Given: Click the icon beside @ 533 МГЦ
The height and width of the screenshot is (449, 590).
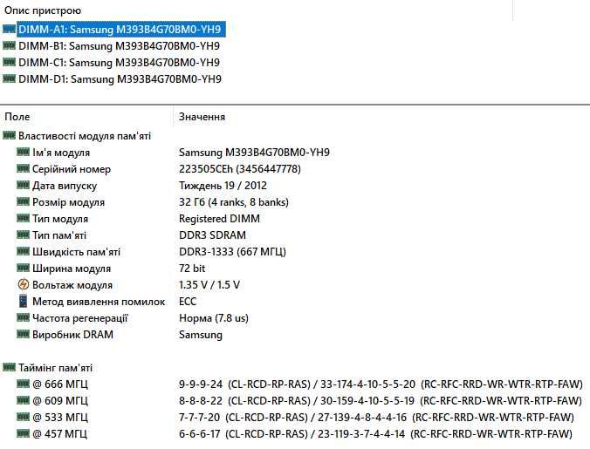Looking at the screenshot, I should pos(23,417).
